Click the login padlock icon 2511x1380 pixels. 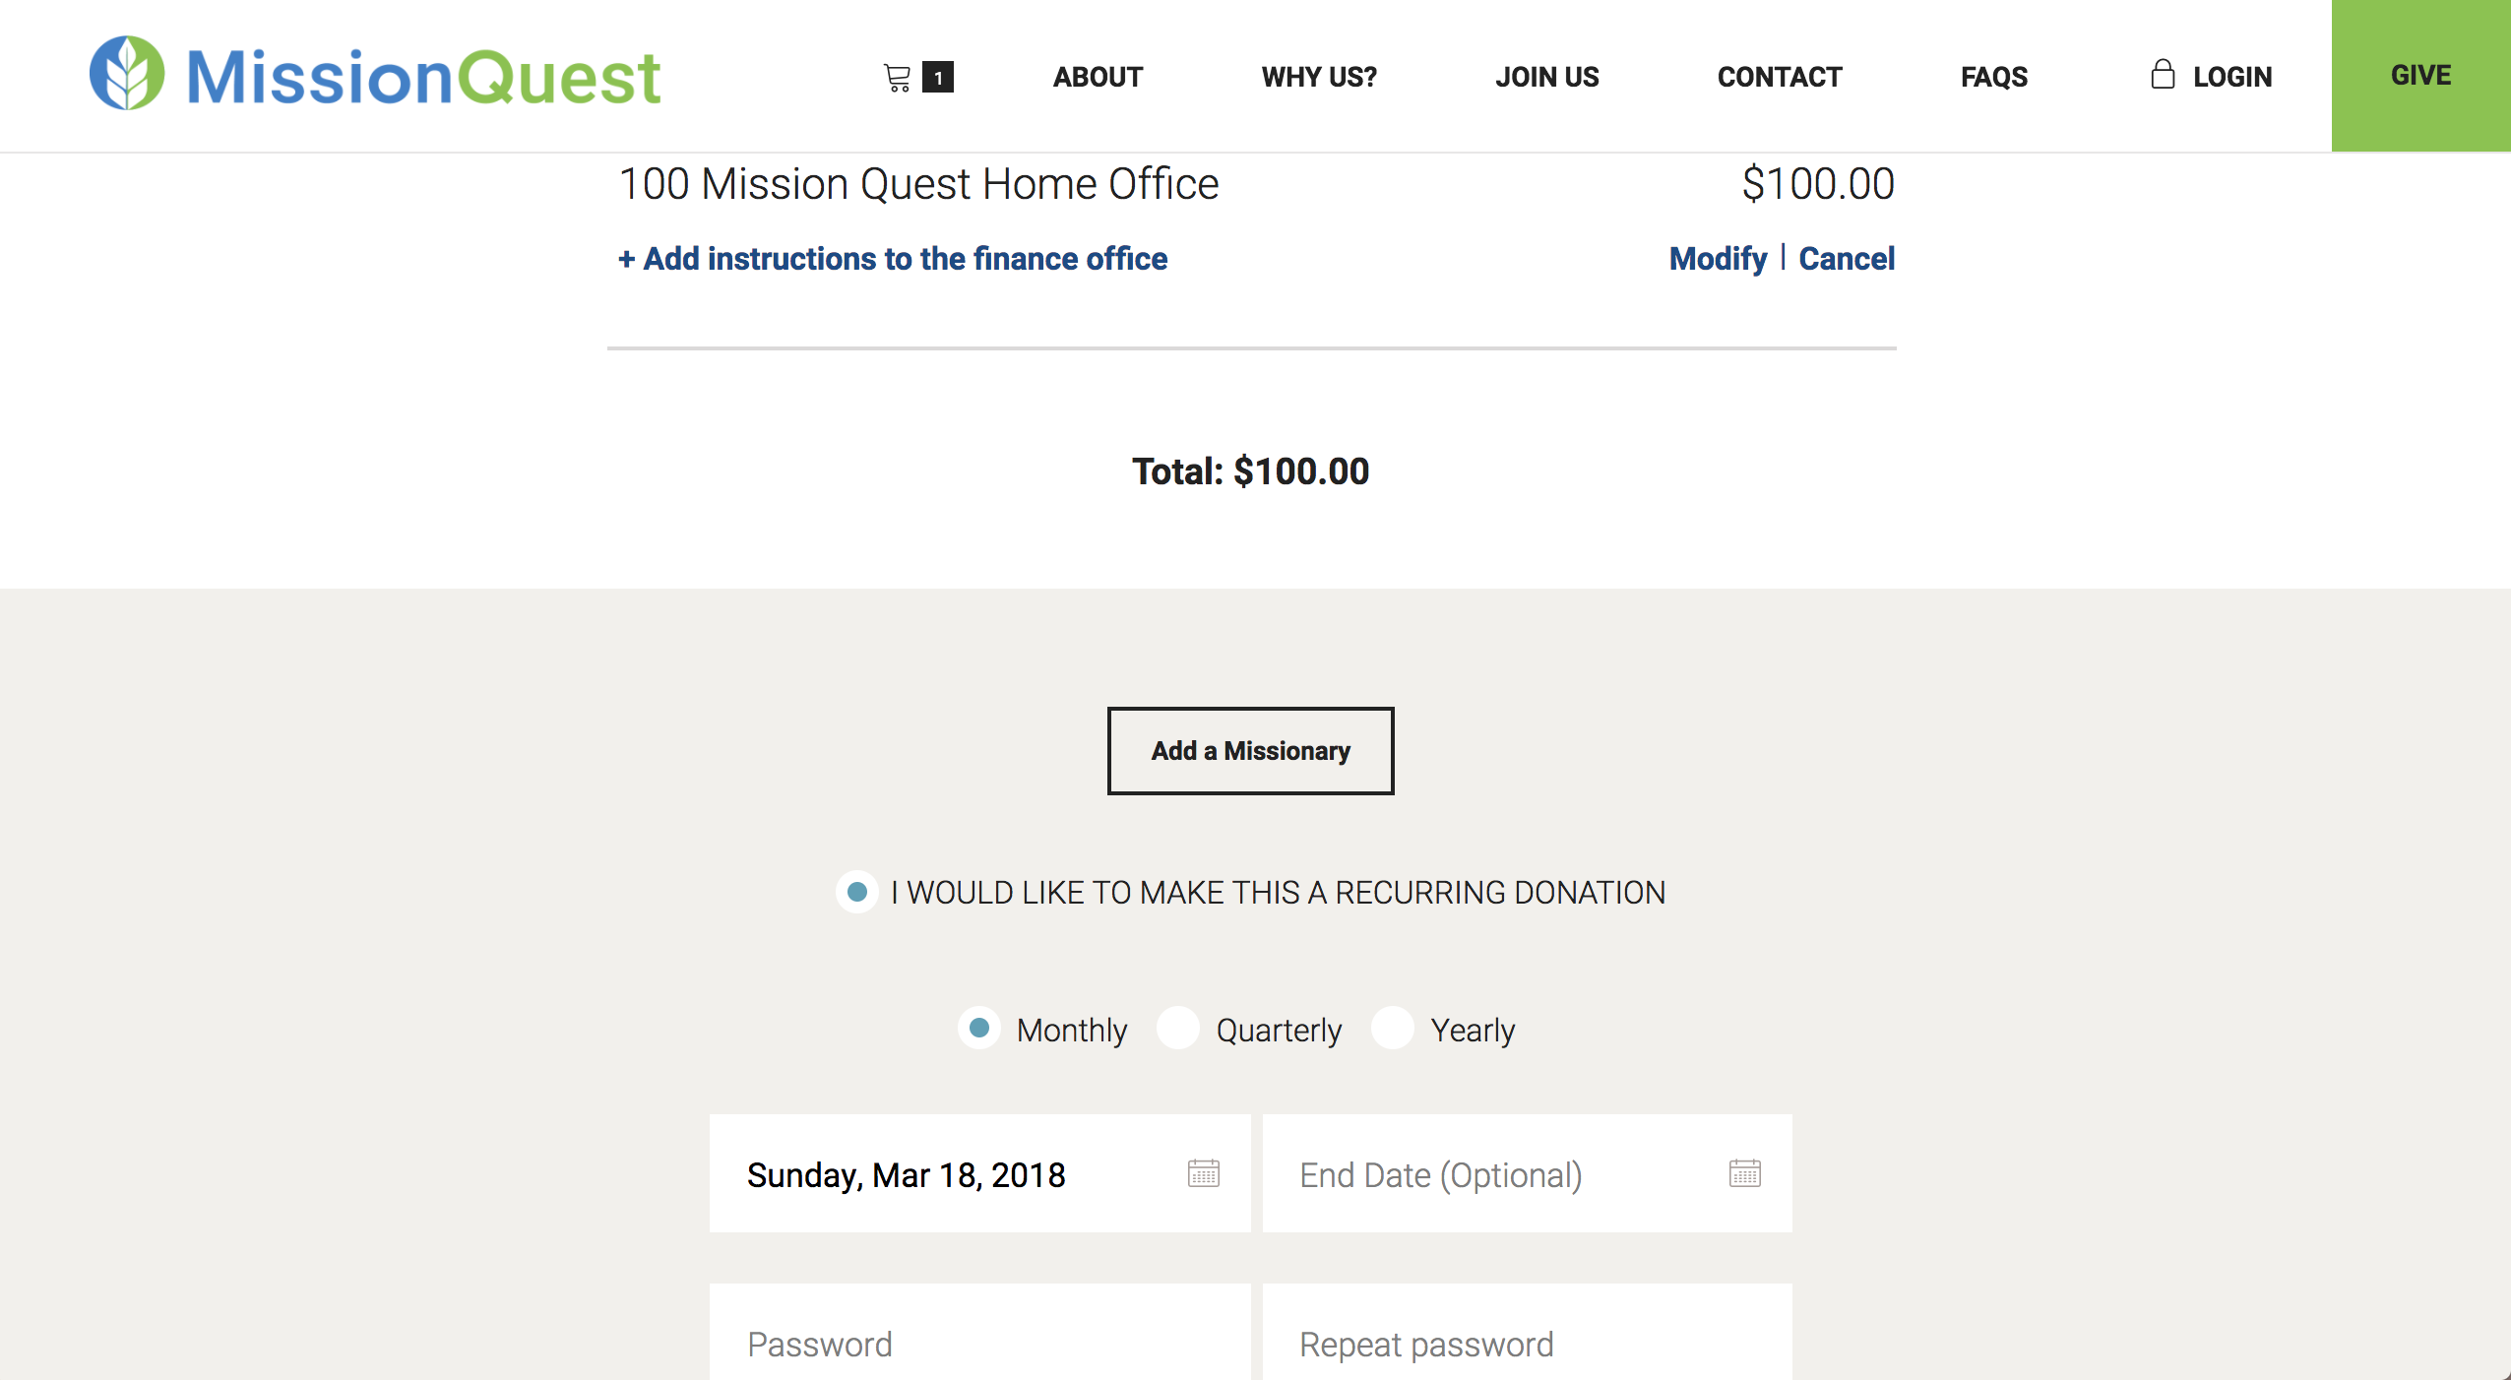coord(2162,75)
